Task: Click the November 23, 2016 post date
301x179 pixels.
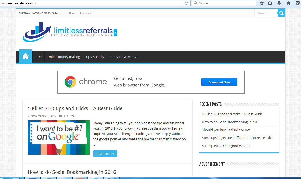Action: click(x=43, y=116)
